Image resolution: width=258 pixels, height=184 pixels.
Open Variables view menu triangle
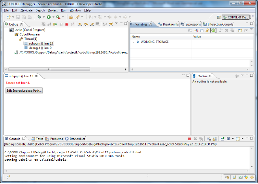251,30
